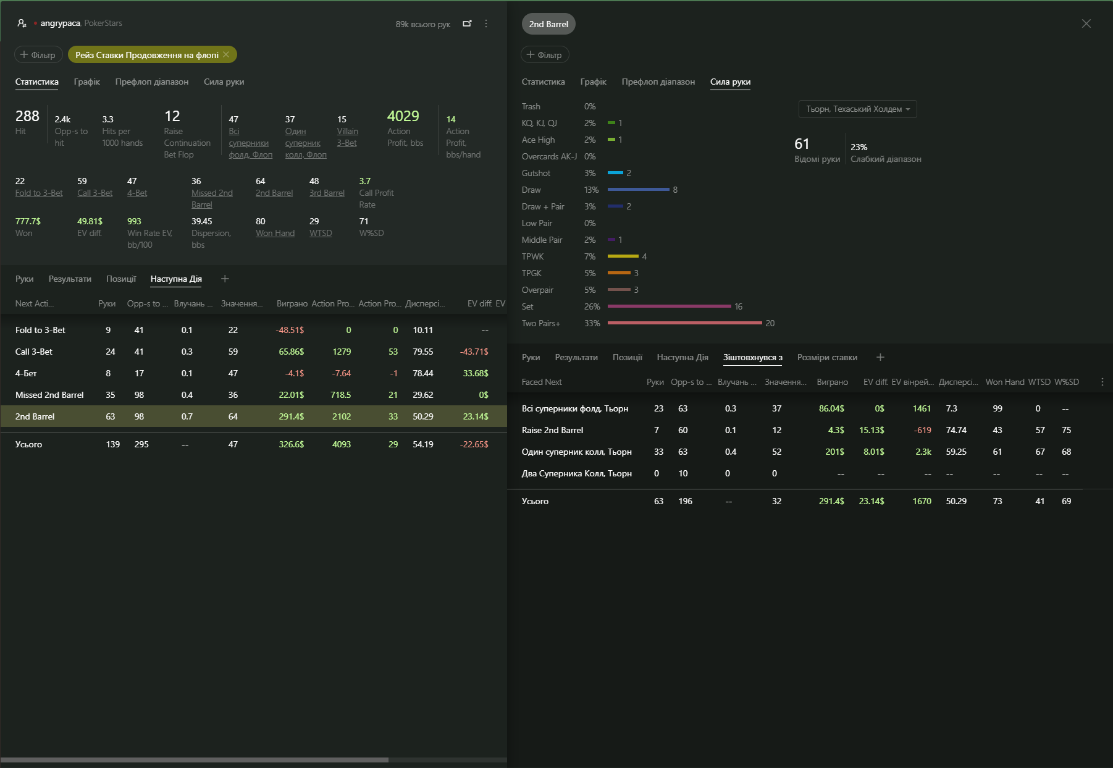Open the Позиції tab in left lower table
Viewport: 1113px width, 768px height.
coord(120,279)
